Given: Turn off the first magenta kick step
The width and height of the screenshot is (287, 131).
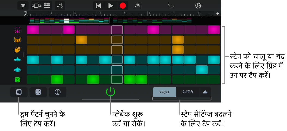Looking at the screenshot, I should (x=33, y=30).
